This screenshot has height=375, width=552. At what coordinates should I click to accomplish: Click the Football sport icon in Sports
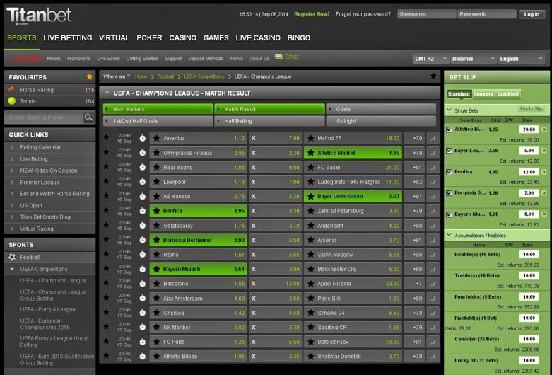coord(12,257)
